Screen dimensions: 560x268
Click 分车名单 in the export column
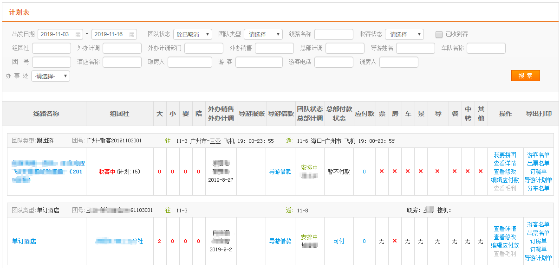click(538, 188)
